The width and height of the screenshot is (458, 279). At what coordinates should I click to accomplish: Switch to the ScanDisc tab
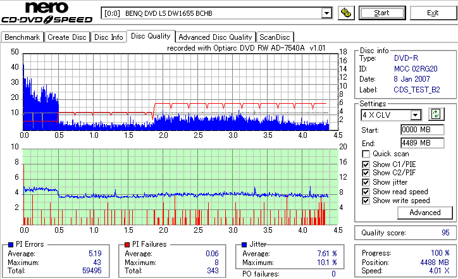pos(275,37)
